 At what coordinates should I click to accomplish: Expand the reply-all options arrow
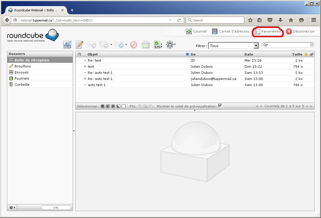pyautogui.click(x=111, y=45)
